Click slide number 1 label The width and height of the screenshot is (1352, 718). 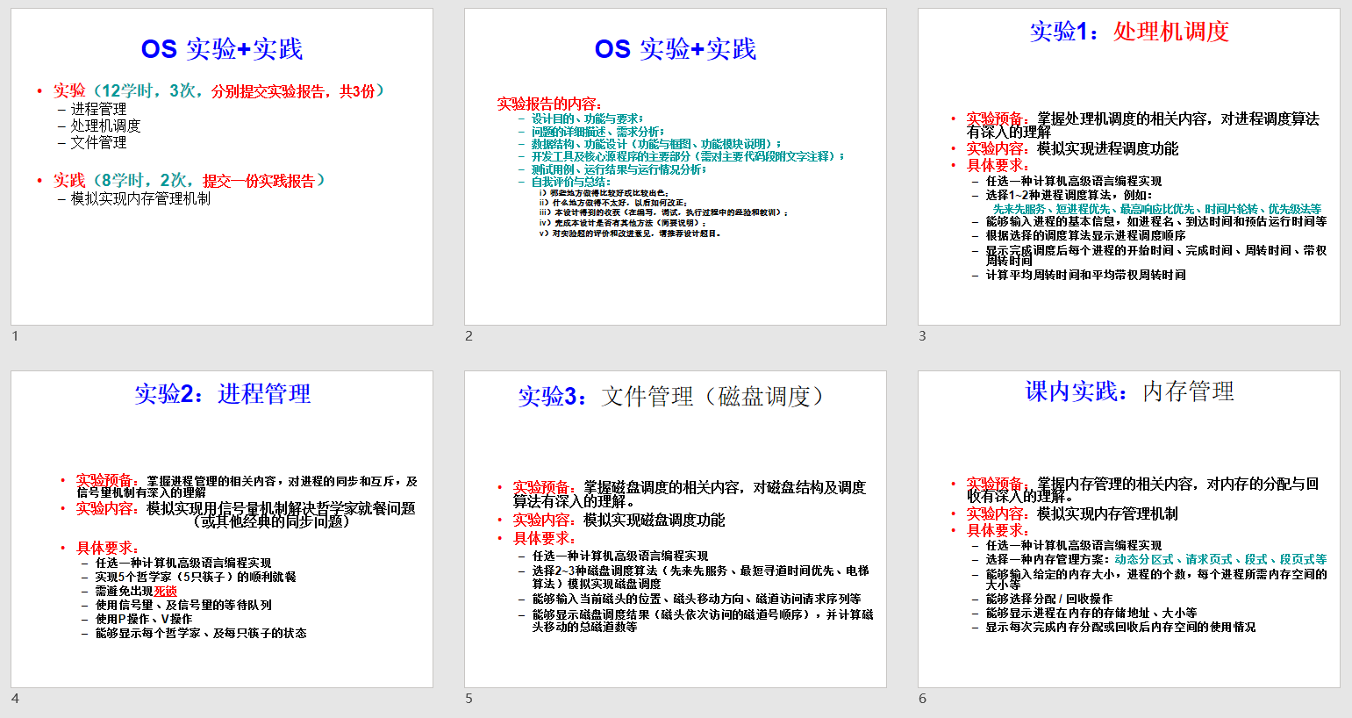click(x=15, y=336)
